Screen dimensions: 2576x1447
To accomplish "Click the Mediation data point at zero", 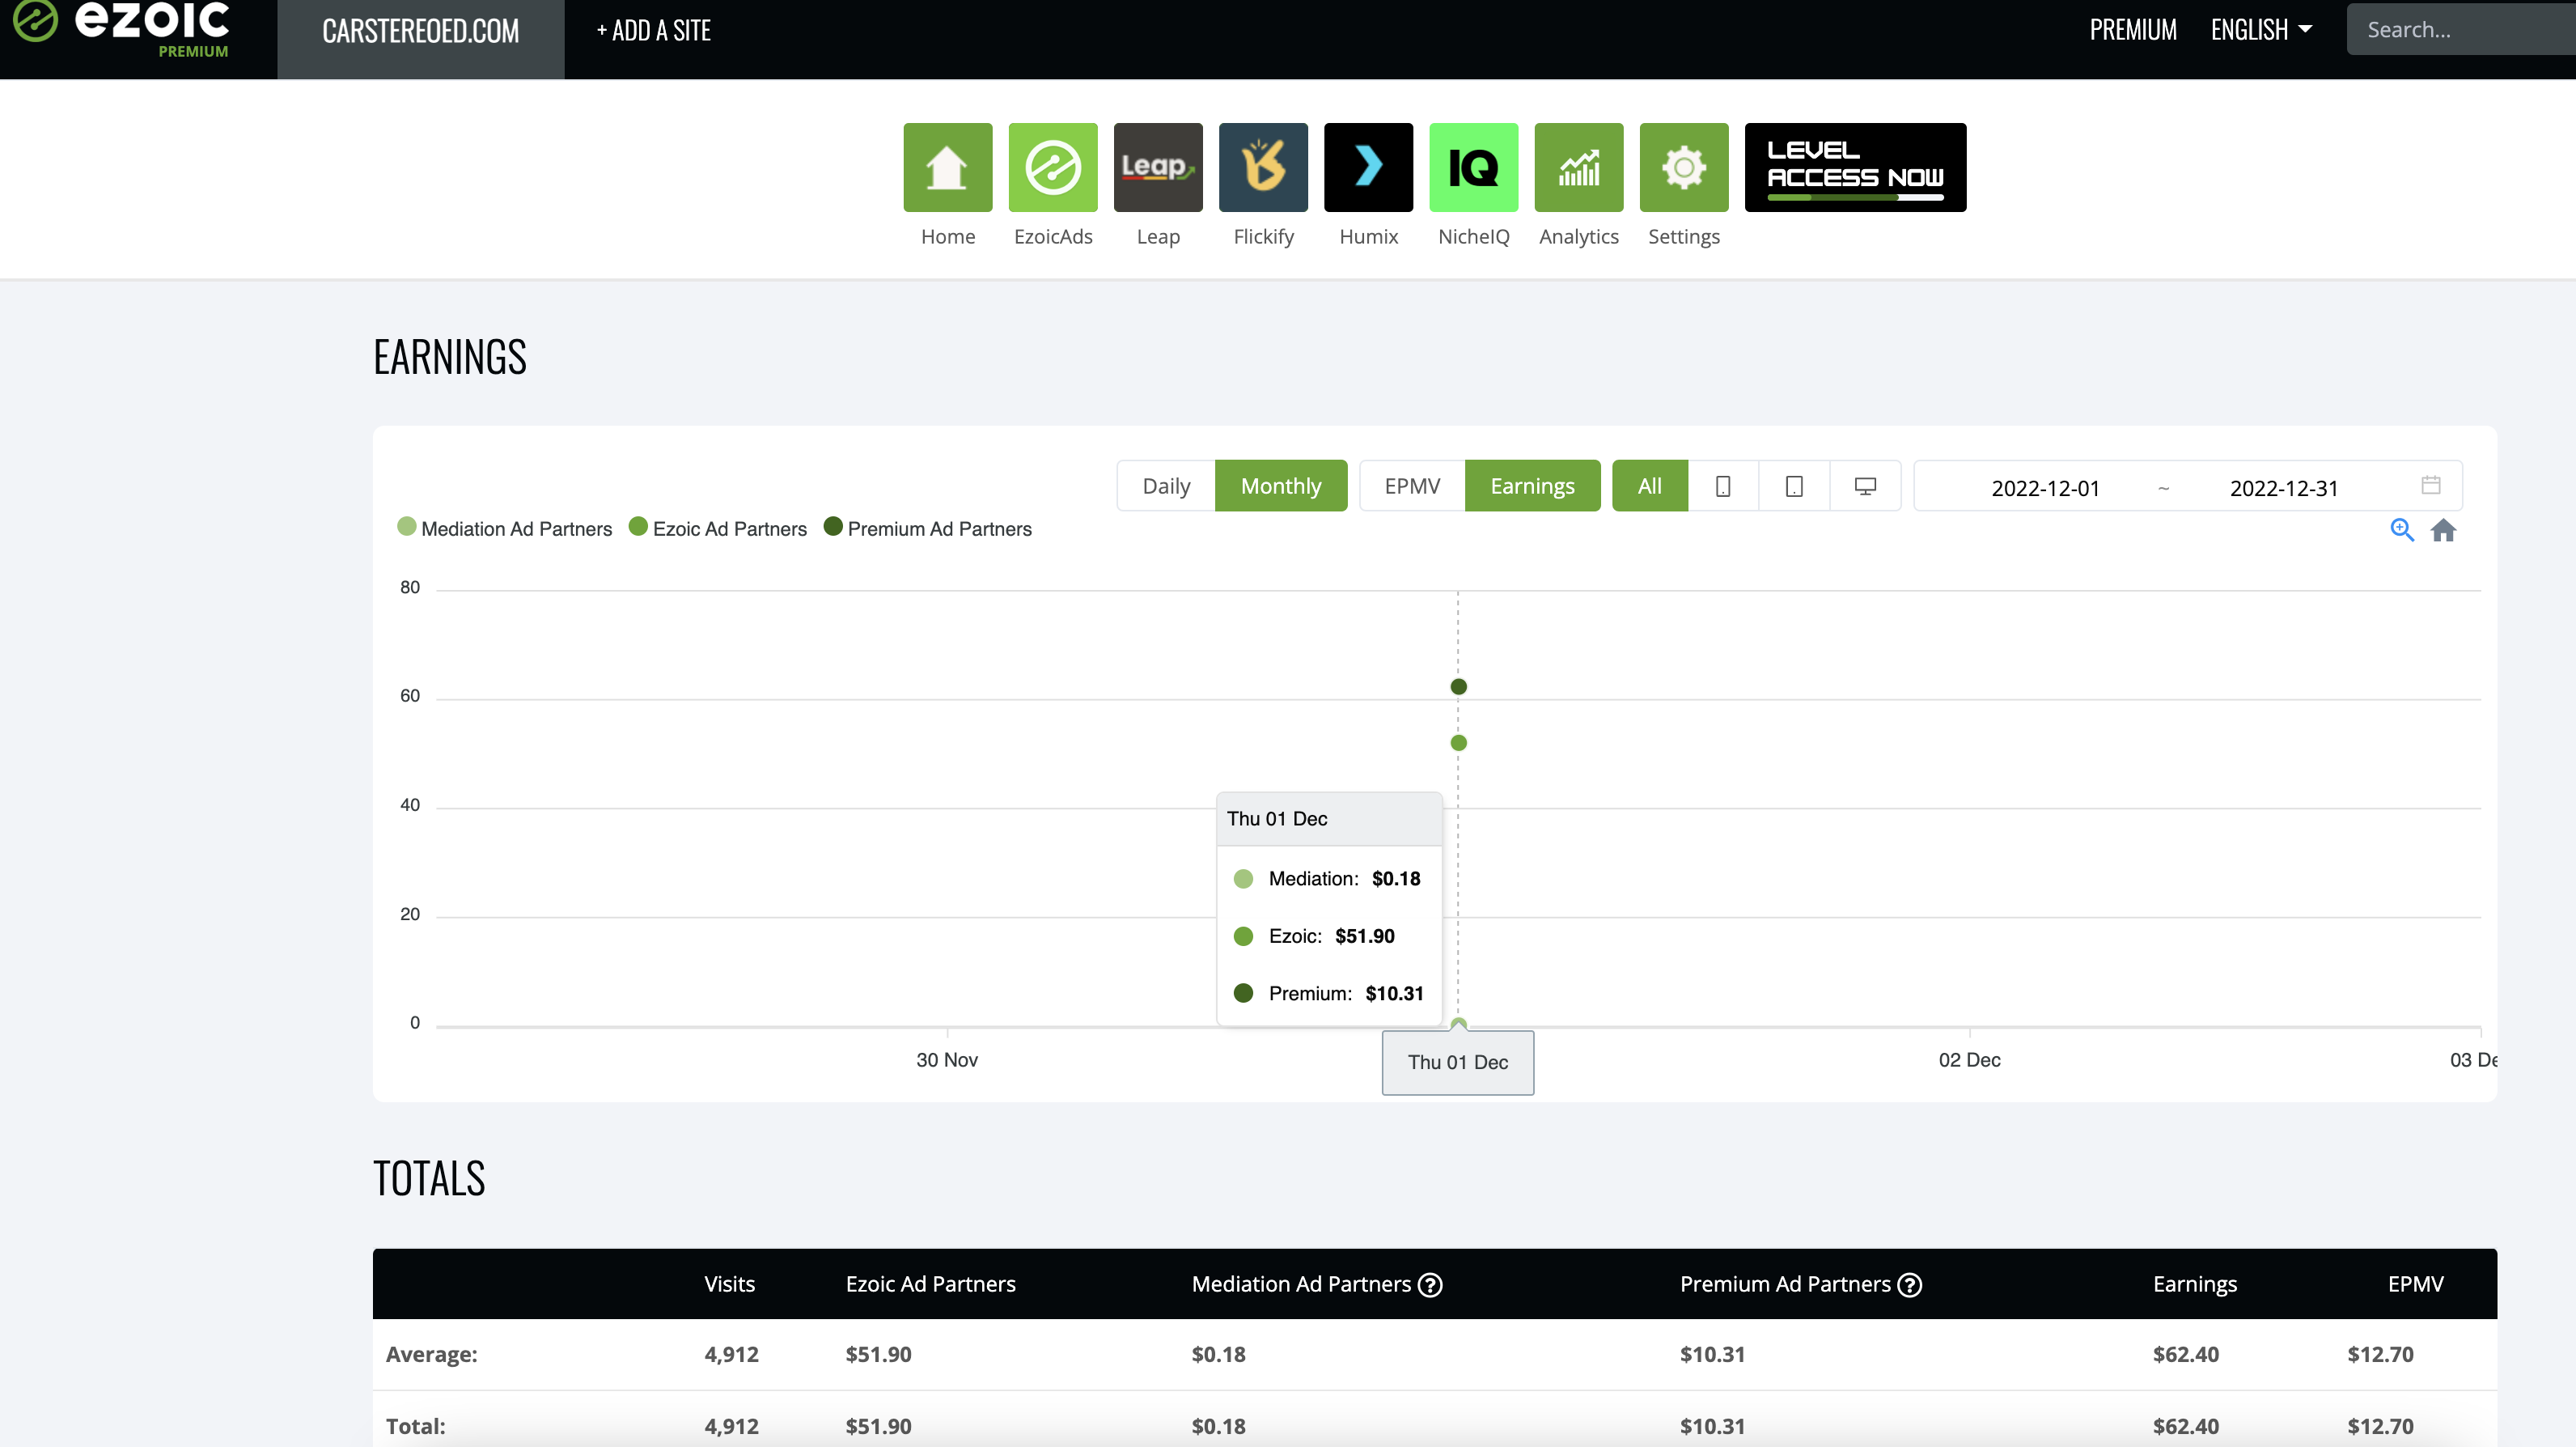I will (1458, 1024).
